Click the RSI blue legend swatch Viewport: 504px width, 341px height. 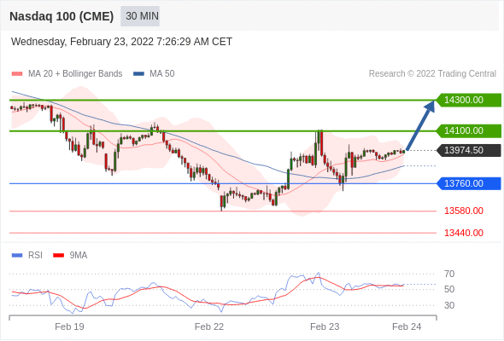(x=17, y=256)
